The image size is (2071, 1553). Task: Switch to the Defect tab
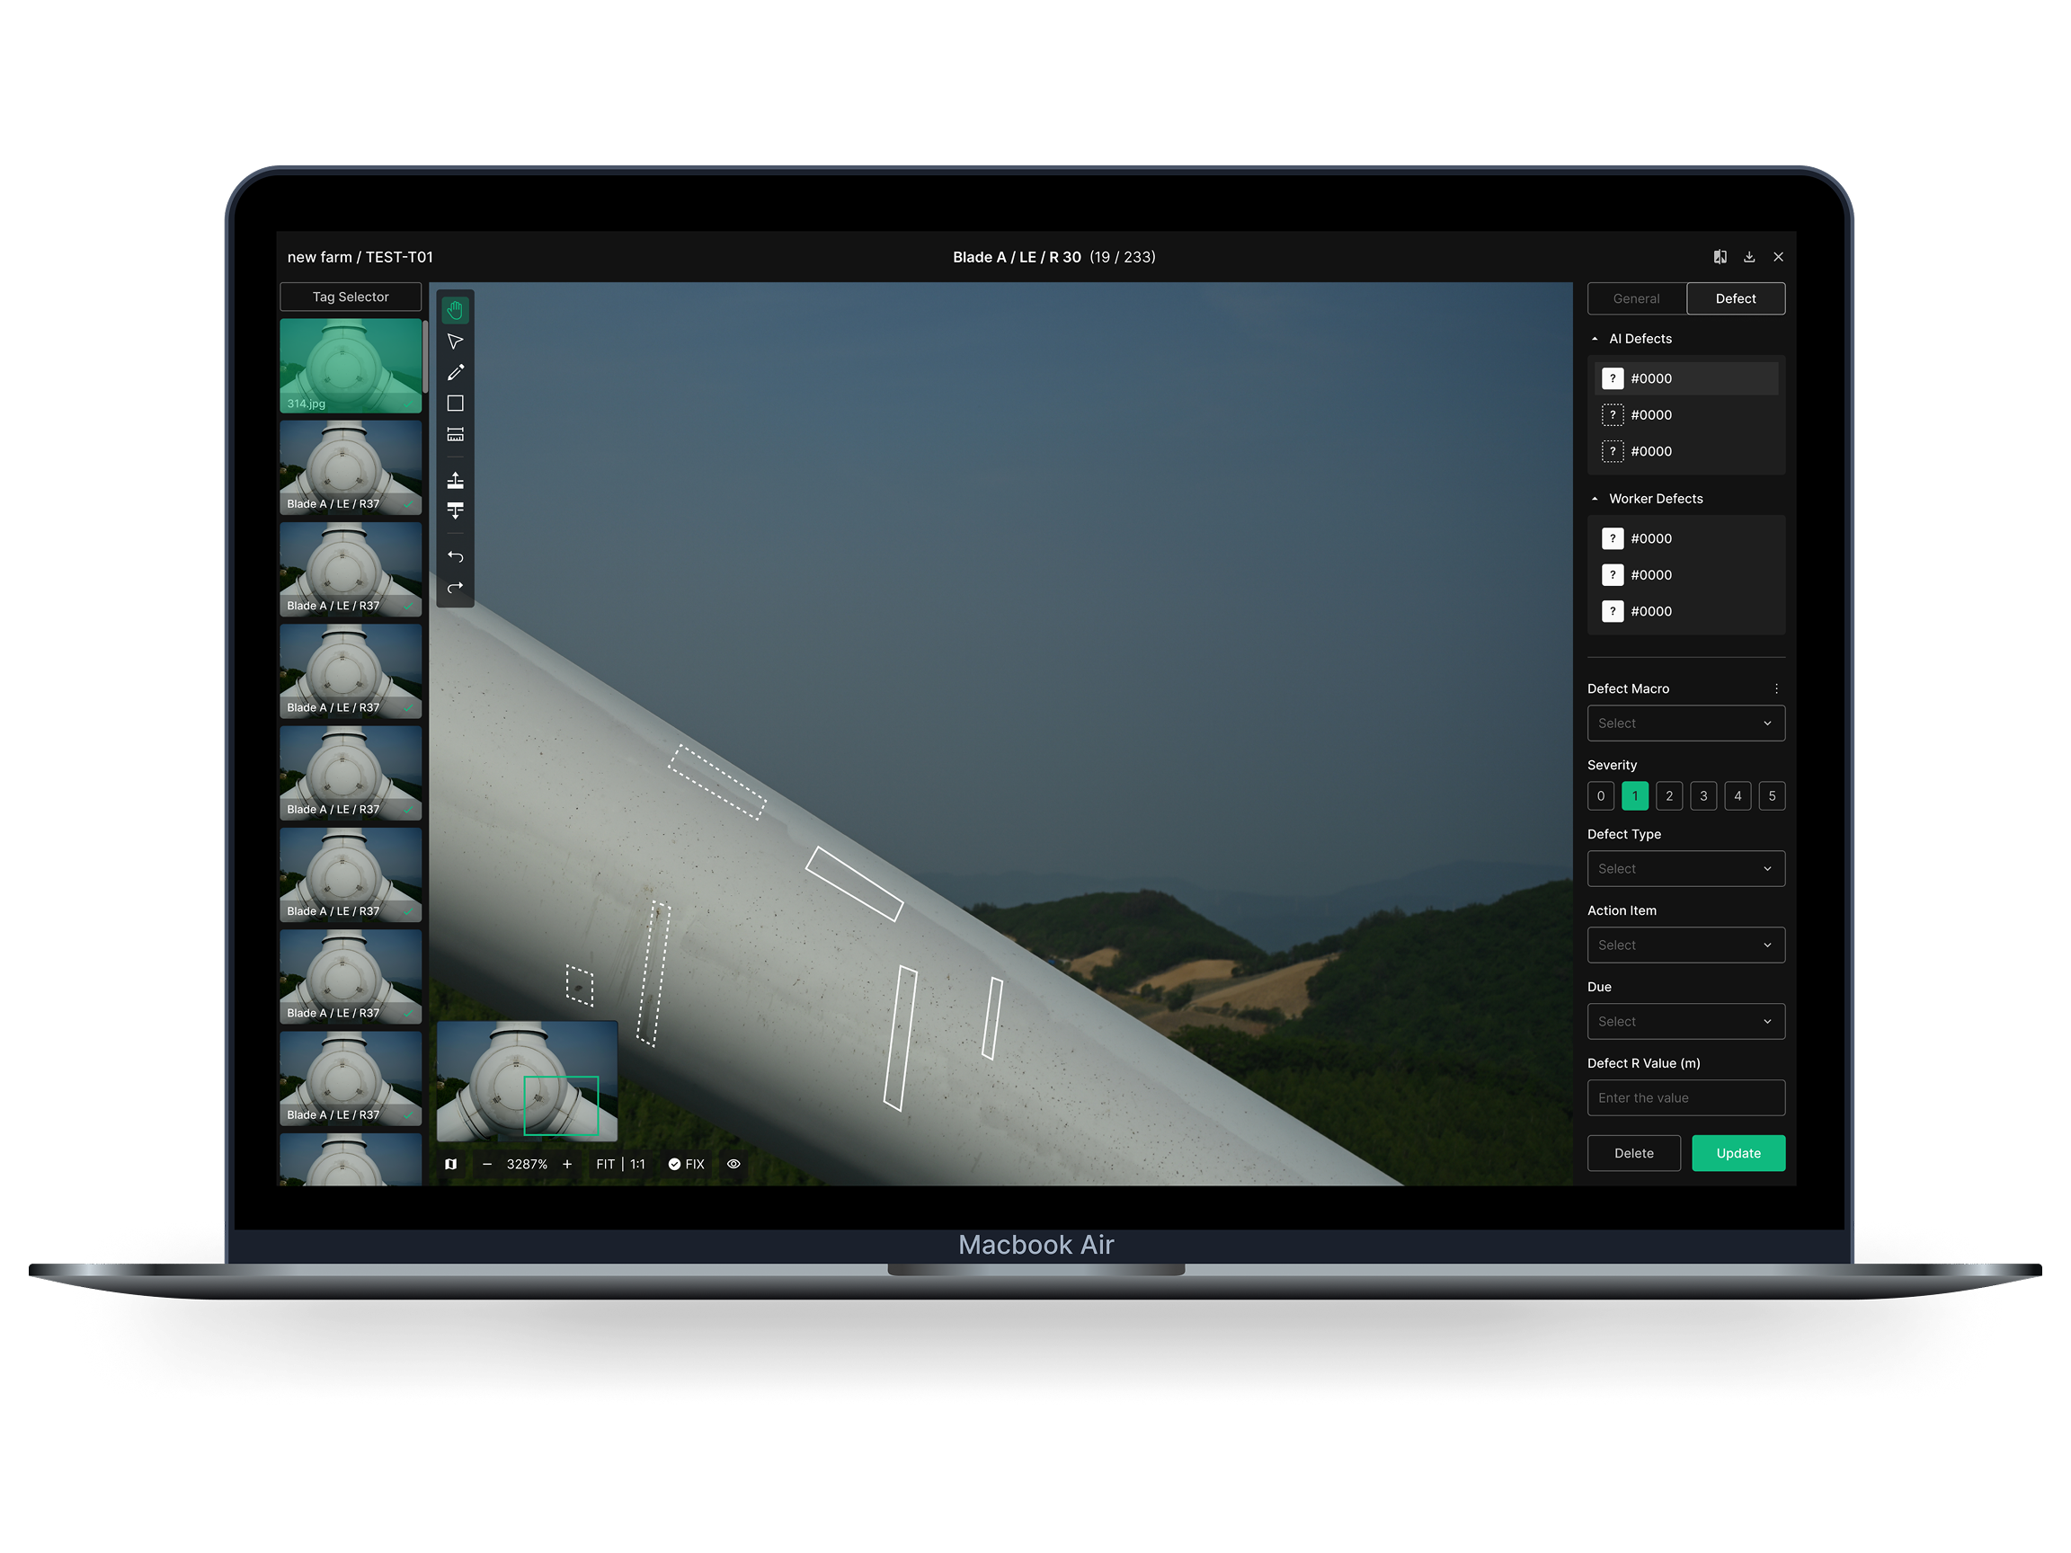coord(1735,298)
